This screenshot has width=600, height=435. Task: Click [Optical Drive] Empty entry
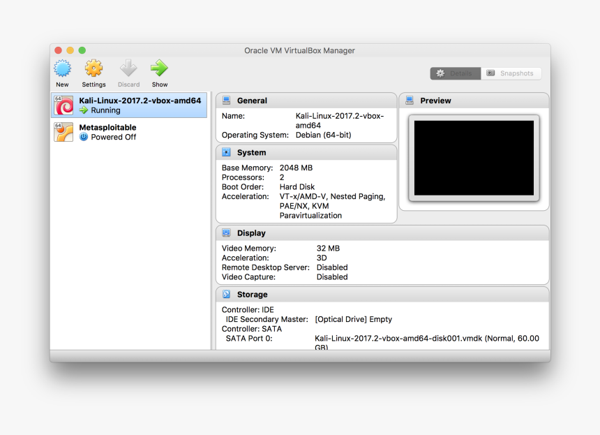(x=353, y=319)
